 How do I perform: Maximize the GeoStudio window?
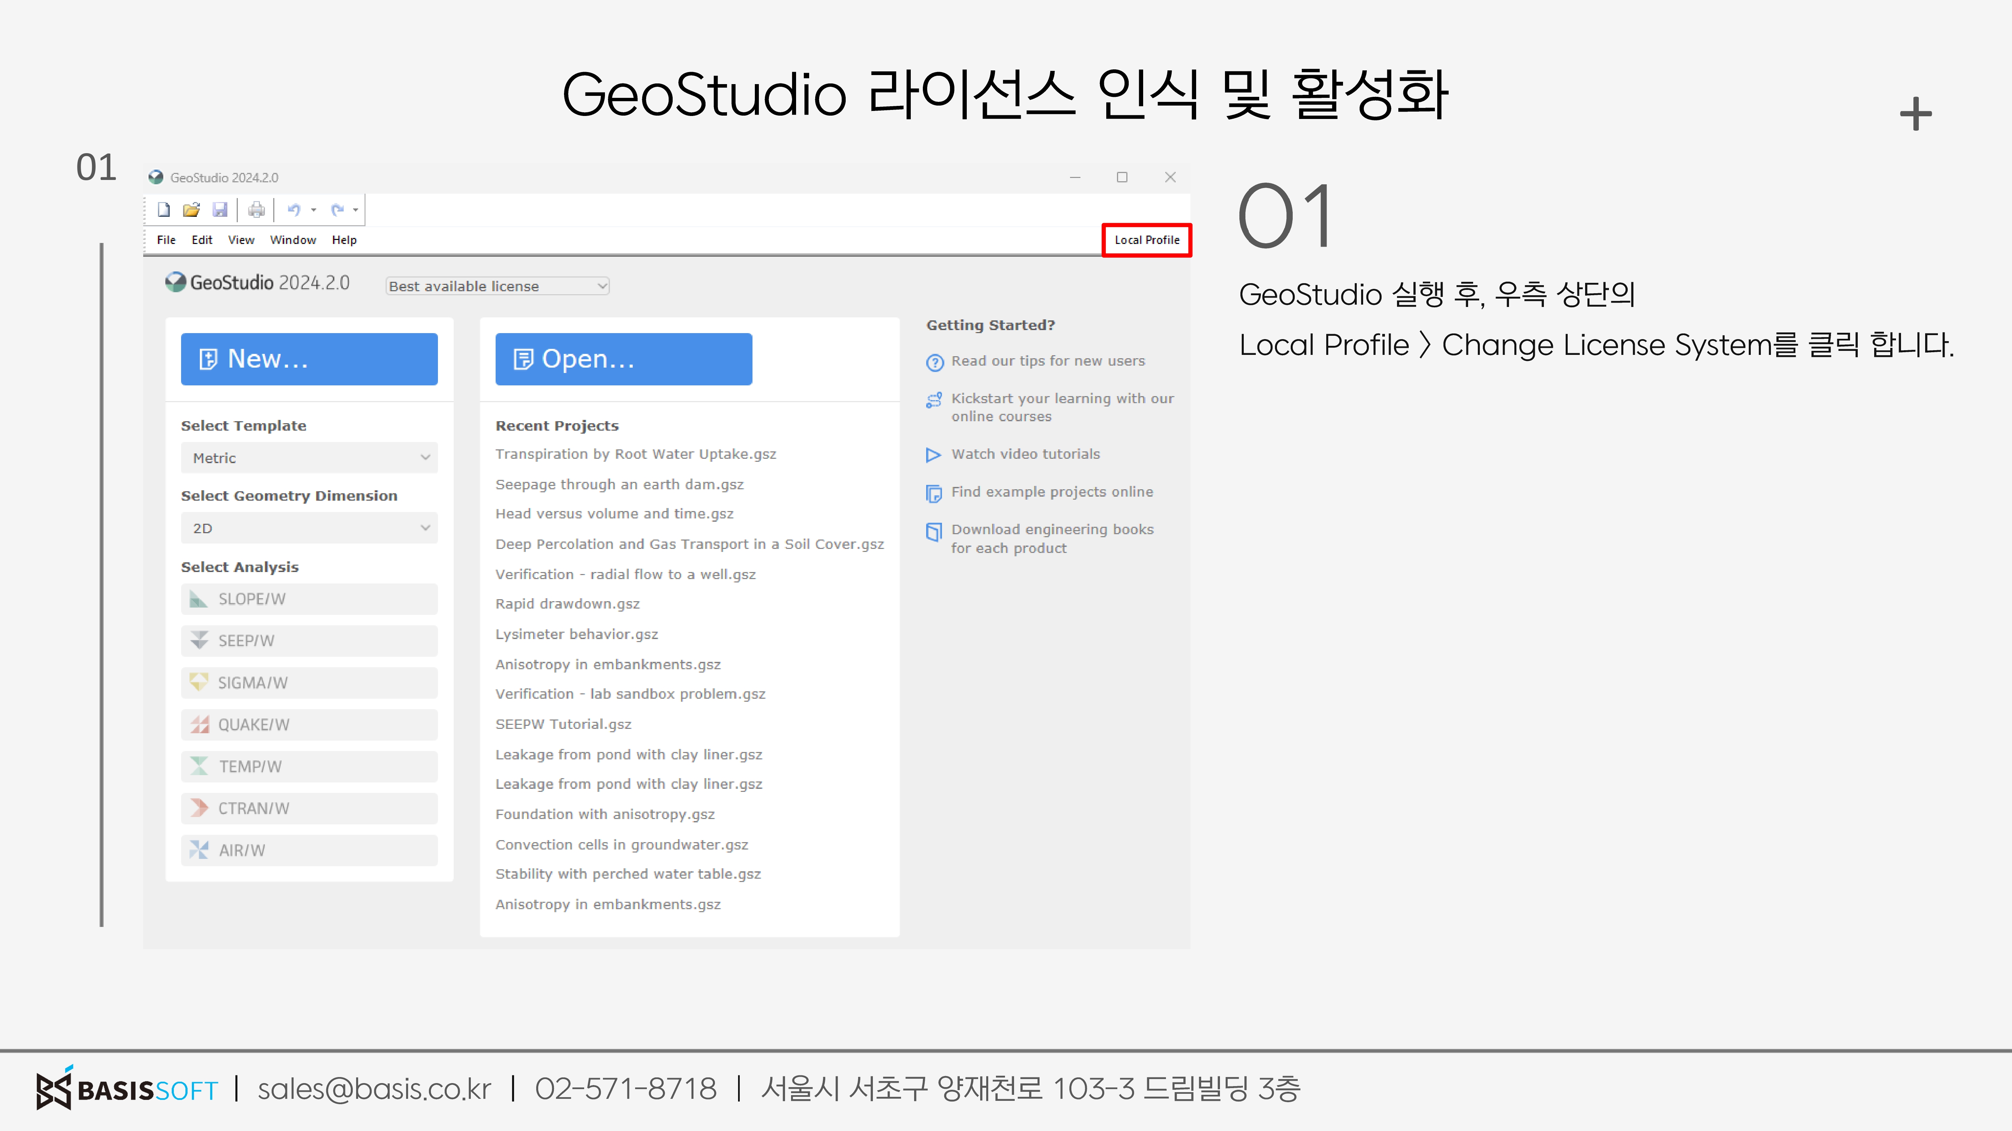pos(1122,178)
